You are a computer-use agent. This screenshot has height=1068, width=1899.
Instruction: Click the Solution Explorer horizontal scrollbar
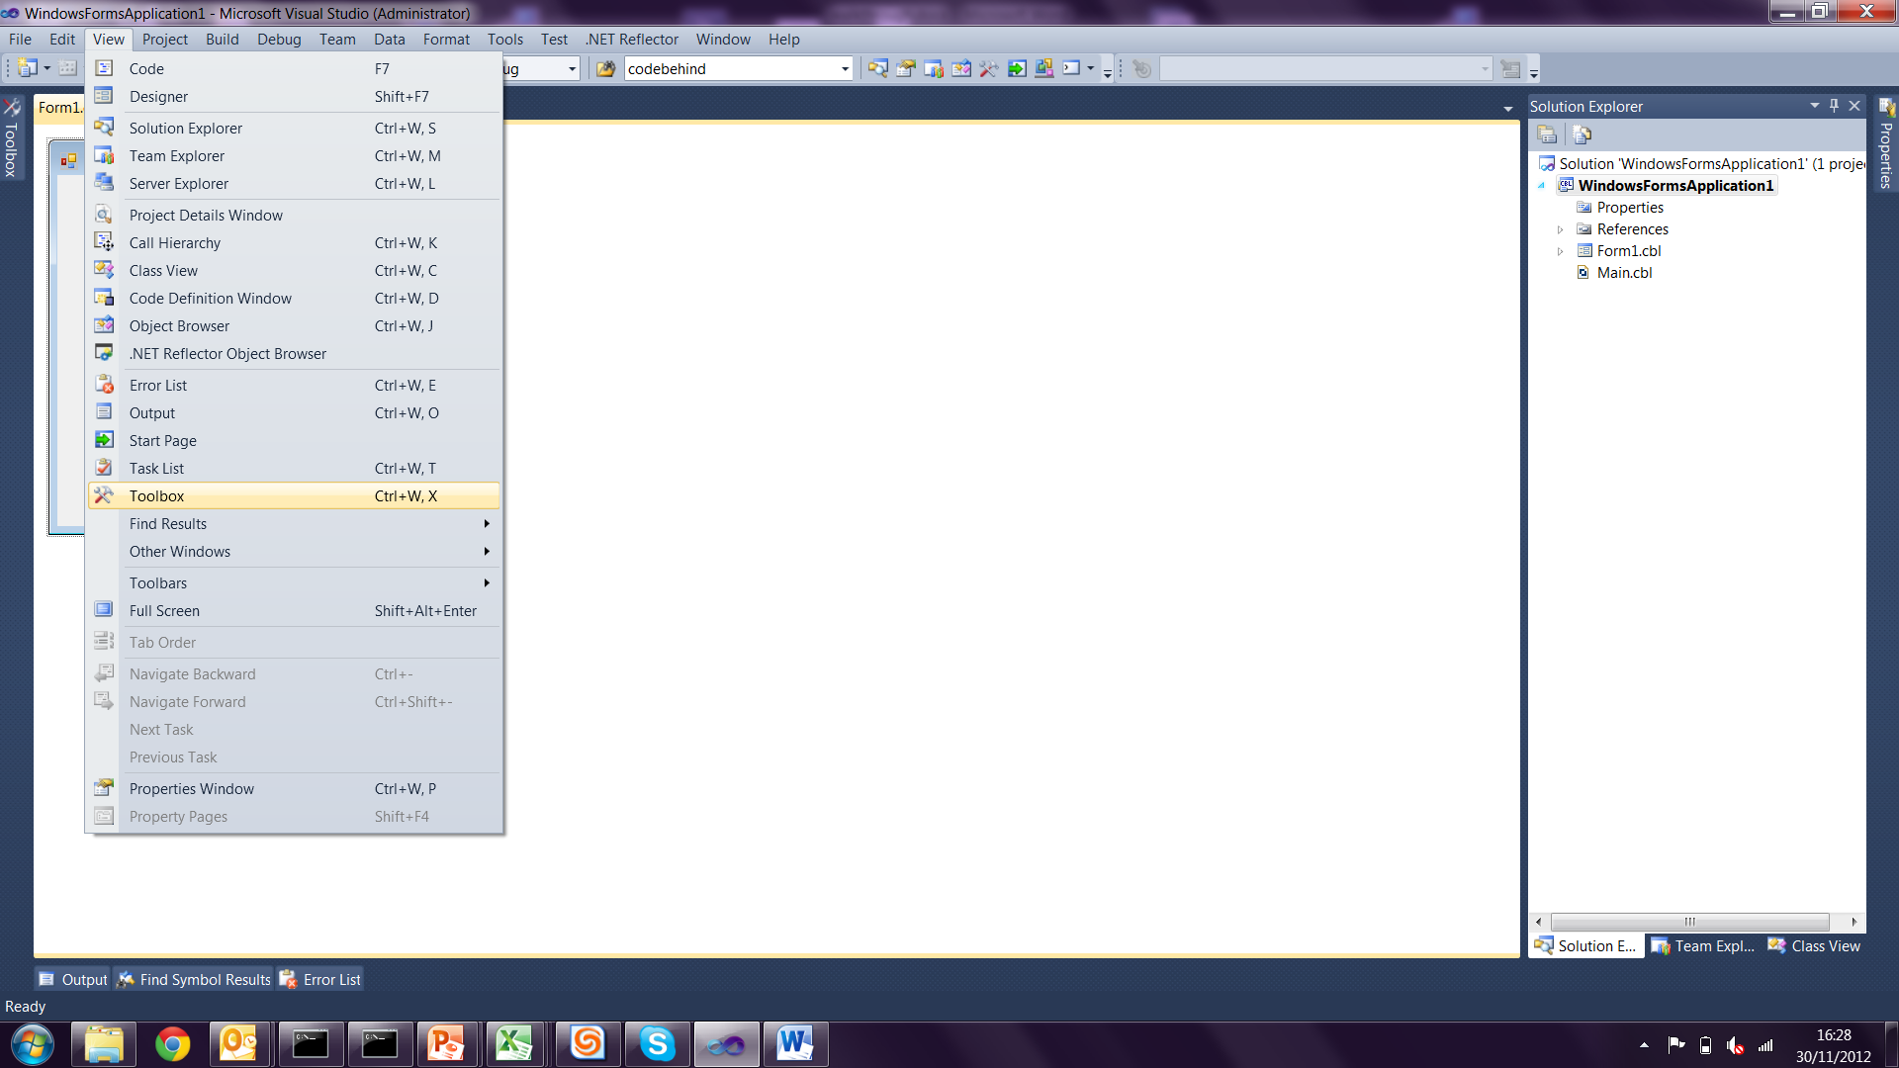click(1689, 922)
